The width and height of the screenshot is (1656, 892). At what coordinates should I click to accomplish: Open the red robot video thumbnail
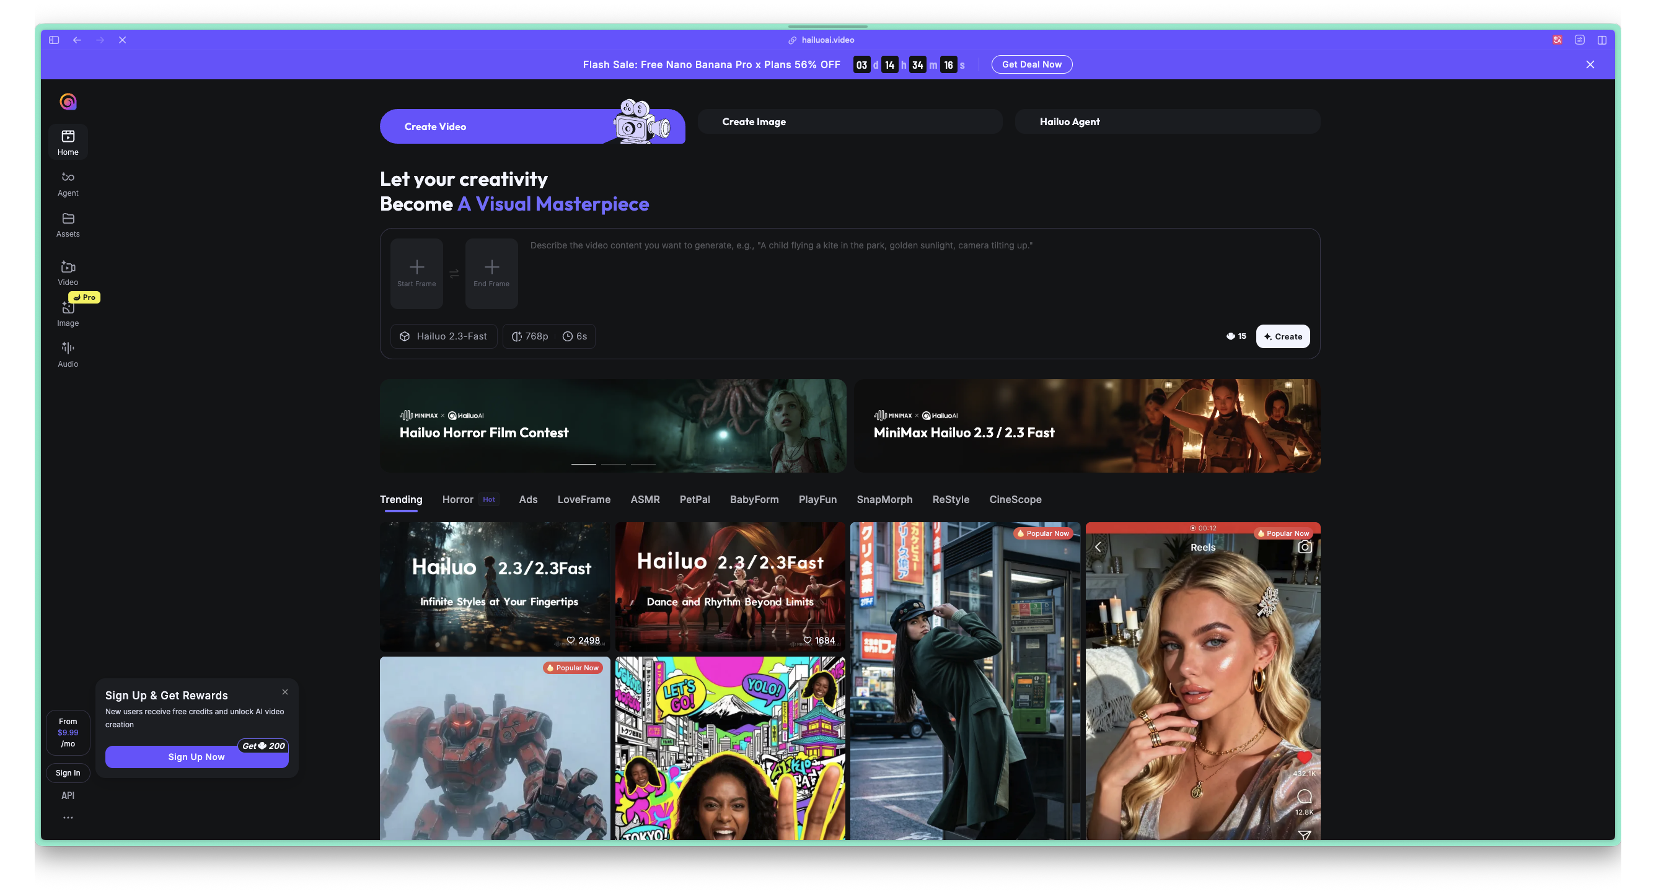point(495,748)
